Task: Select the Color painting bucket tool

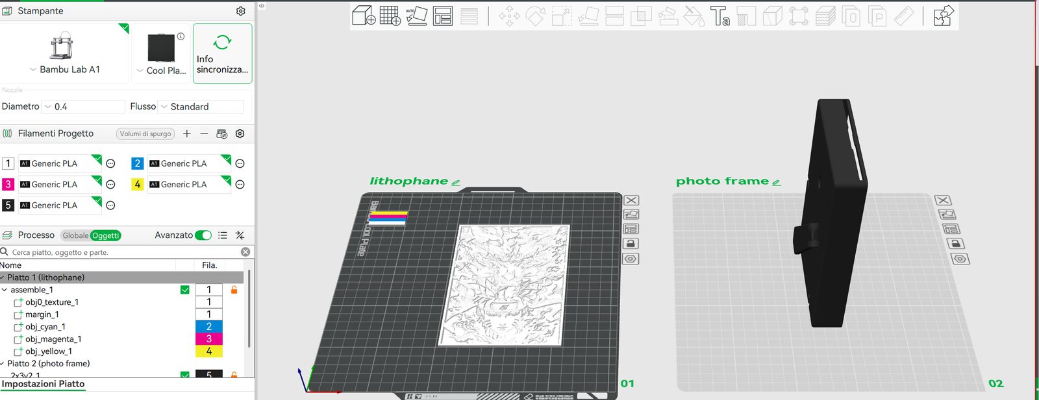Action: pyautogui.click(x=694, y=16)
